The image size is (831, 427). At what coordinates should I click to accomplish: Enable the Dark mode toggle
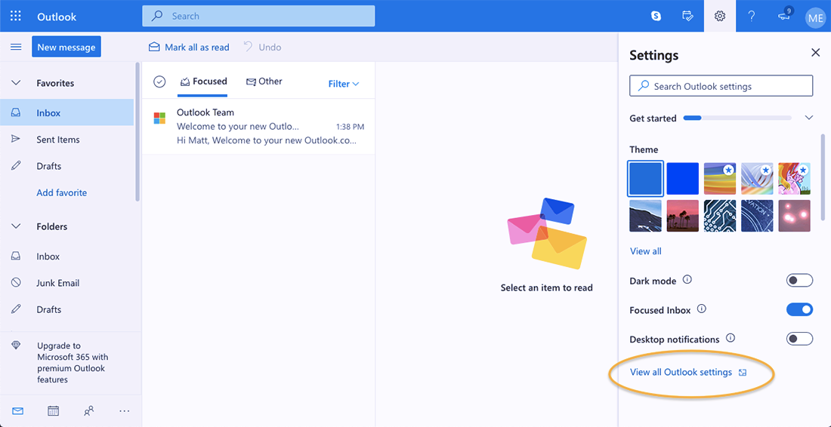[799, 281]
